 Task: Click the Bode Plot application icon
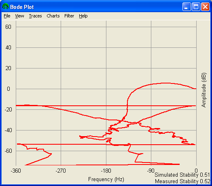[6, 6]
